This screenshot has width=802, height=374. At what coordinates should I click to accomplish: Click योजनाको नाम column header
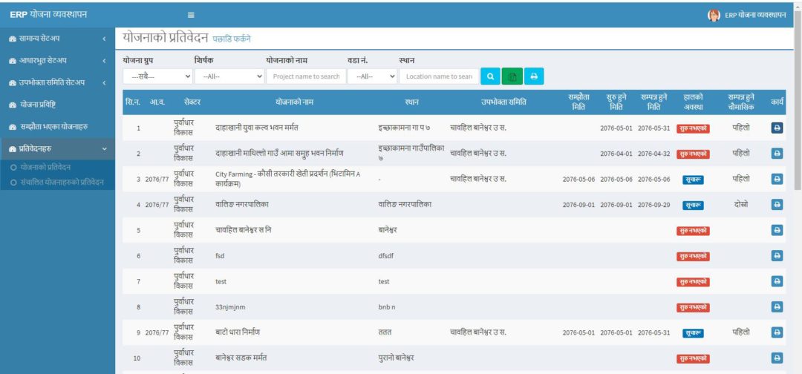(294, 102)
